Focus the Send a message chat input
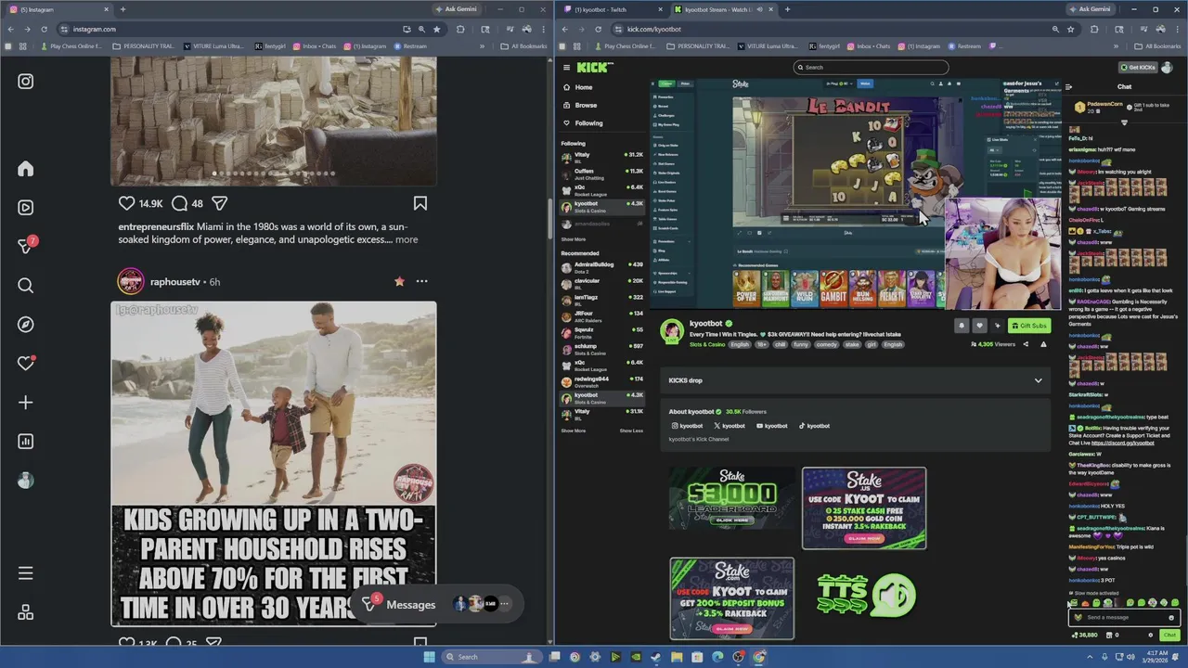This screenshot has height=668, width=1188. click(1125, 617)
